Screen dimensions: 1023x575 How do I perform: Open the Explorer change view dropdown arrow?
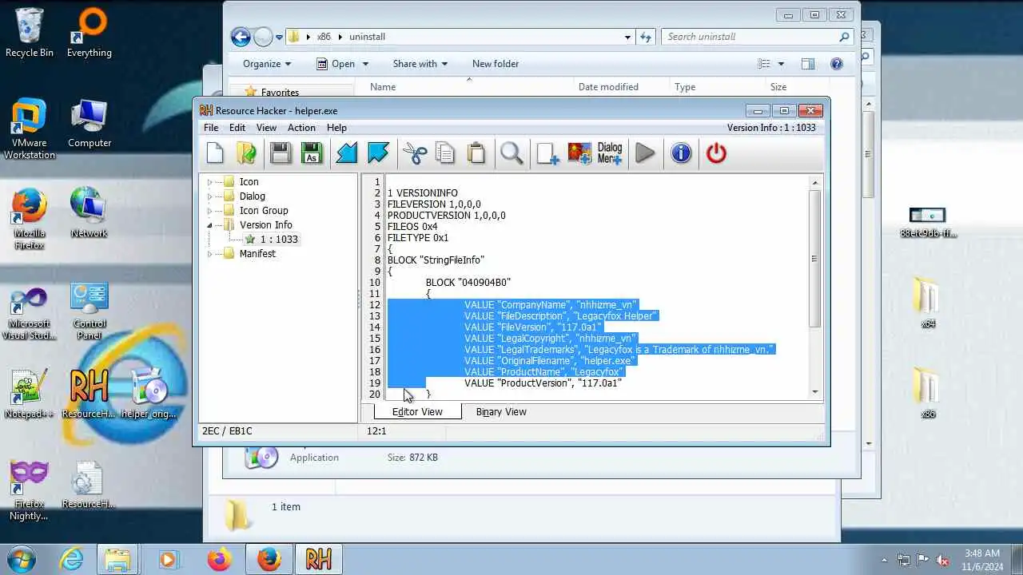coord(781,64)
